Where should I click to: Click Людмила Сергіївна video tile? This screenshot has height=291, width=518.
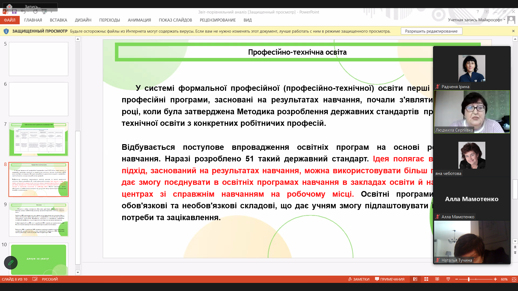click(x=472, y=112)
